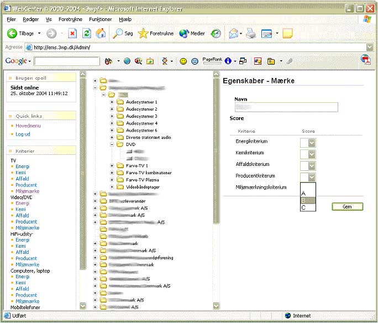Click the Refresh page icon
This screenshot has width=378, height=323.
[87, 33]
